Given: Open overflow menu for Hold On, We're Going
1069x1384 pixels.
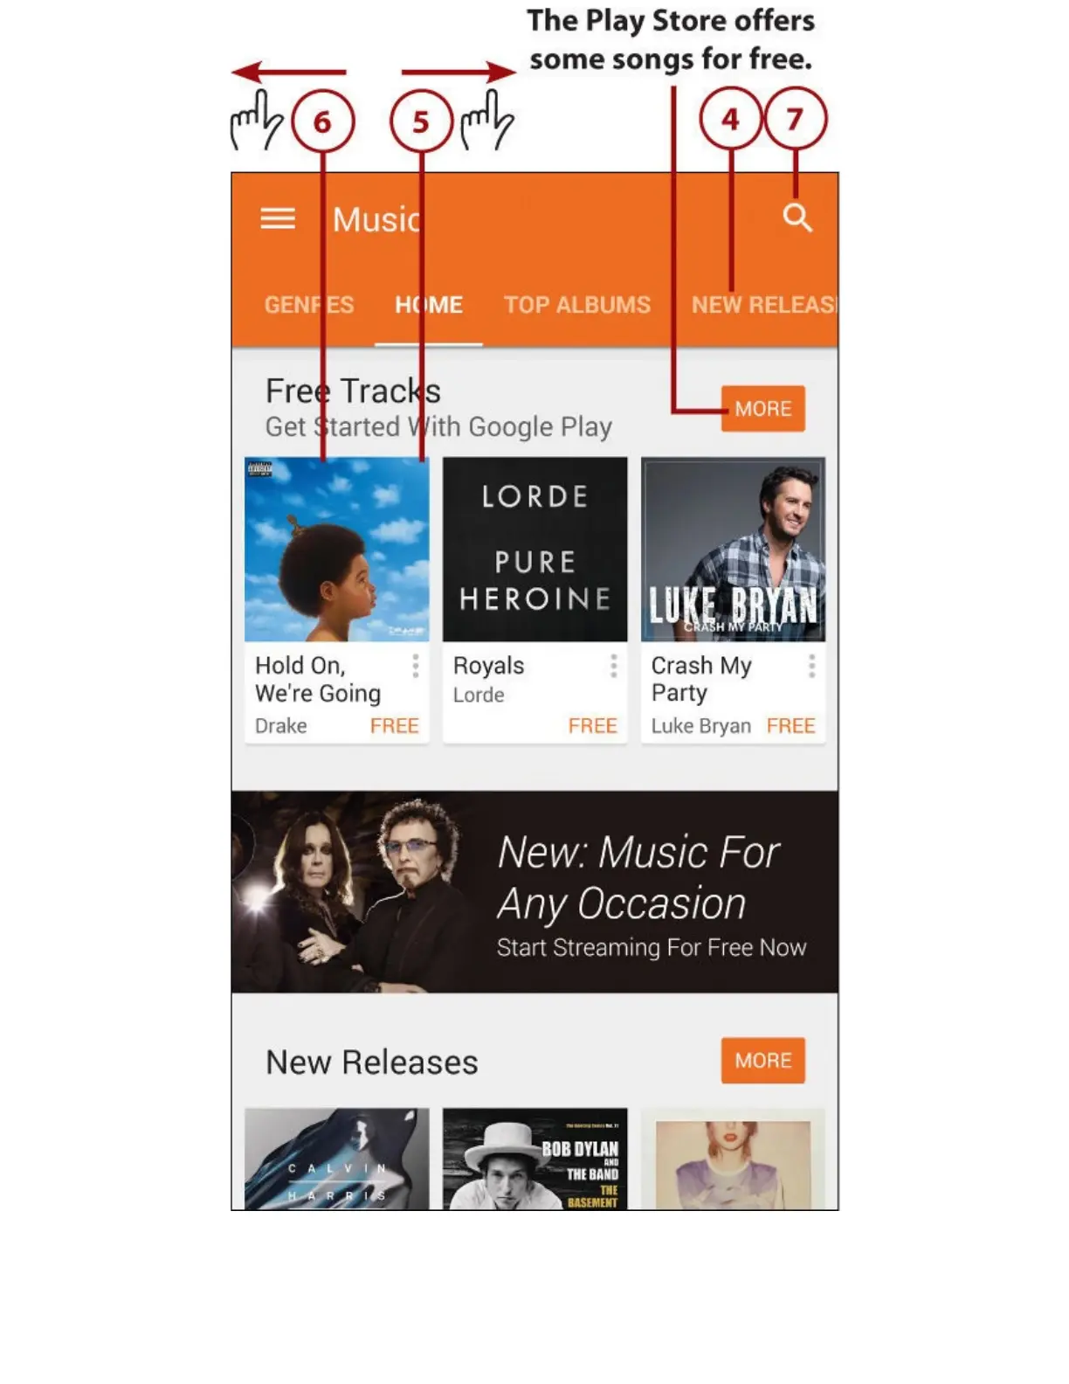Looking at the screenshot, I should tap(416, 666).
